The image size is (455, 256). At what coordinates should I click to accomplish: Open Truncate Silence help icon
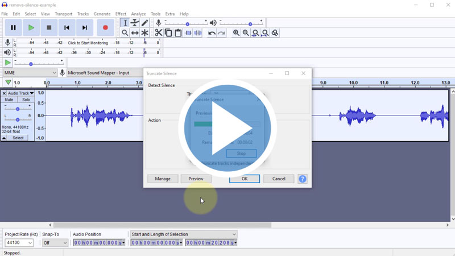tap(303, 179)
